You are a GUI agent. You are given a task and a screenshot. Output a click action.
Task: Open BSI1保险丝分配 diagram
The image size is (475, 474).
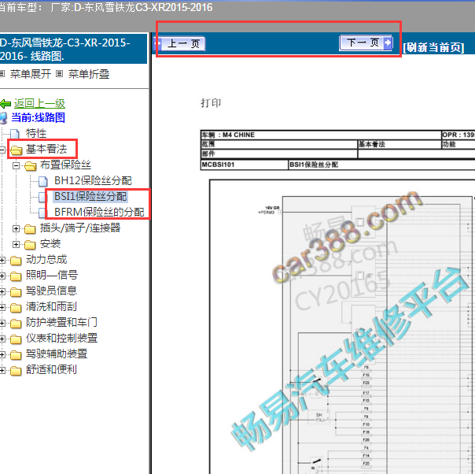point(90,196)
